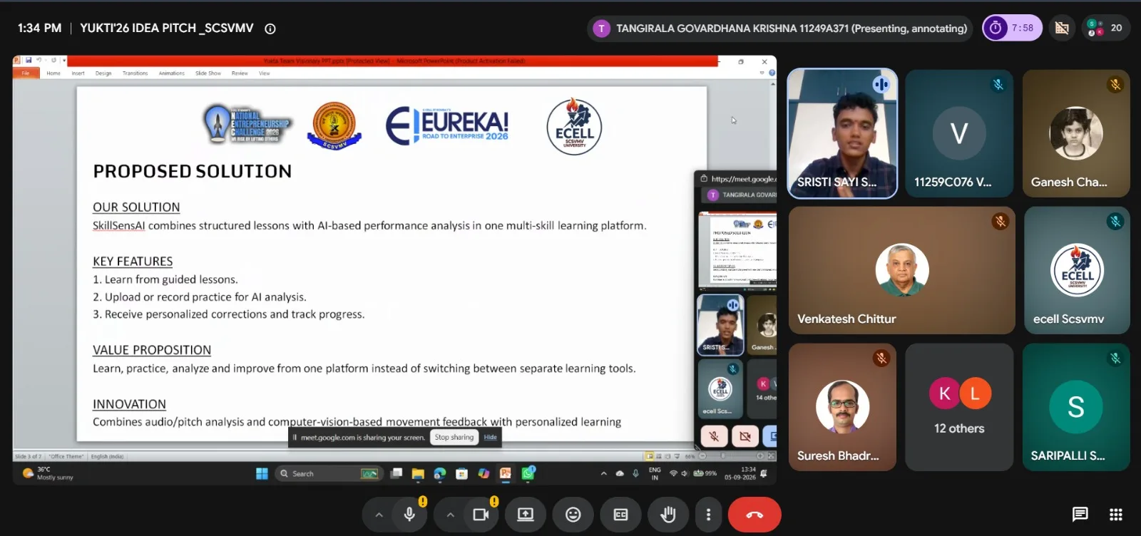The width and height of the screenshot is (1141, 536).
Task: Select the SRISTI SAYI S... video tile
Action: (842, 133)
